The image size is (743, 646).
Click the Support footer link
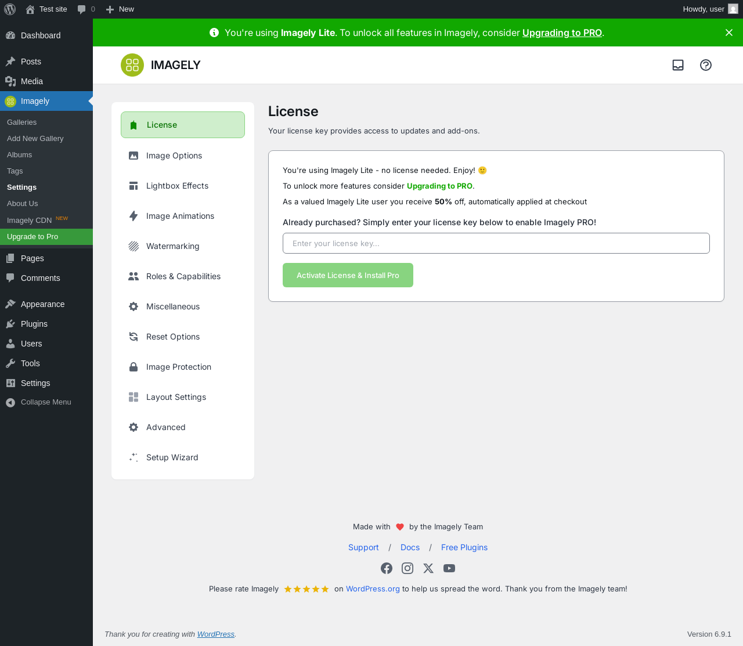[363, 547]
